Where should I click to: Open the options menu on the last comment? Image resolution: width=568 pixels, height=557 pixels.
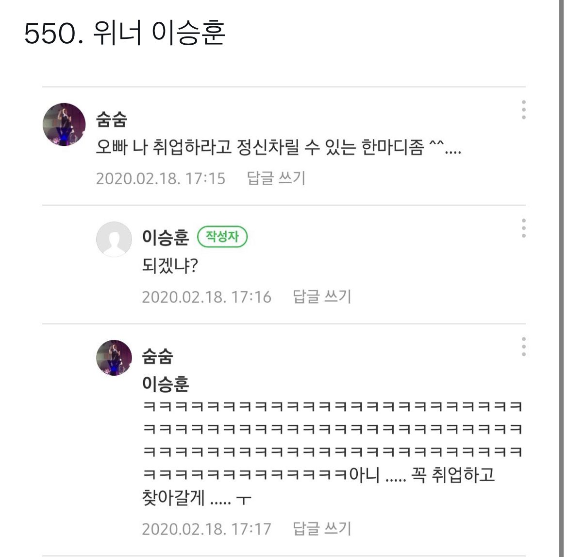click(523, 347)
